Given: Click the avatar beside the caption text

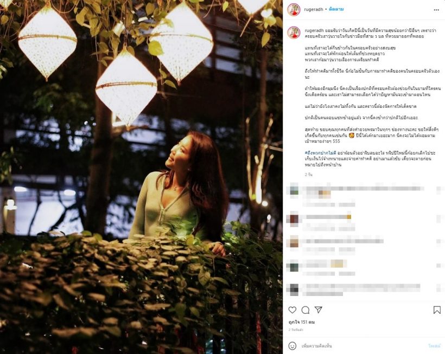Looking at the screenshot, I should click(x=294, y=33).
